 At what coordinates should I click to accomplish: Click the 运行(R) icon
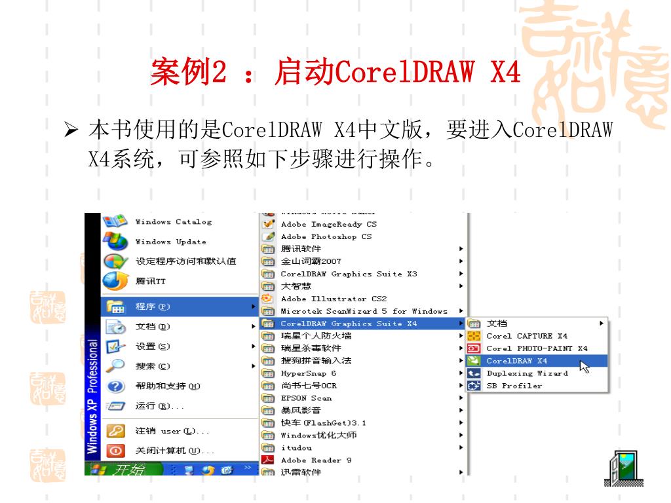click(x=115, y=406)
